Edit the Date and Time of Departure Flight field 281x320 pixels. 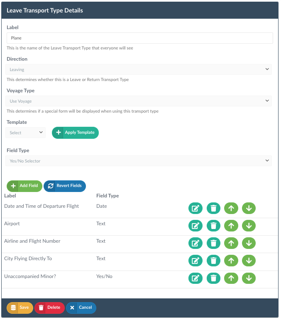click(x=195, y=208)
